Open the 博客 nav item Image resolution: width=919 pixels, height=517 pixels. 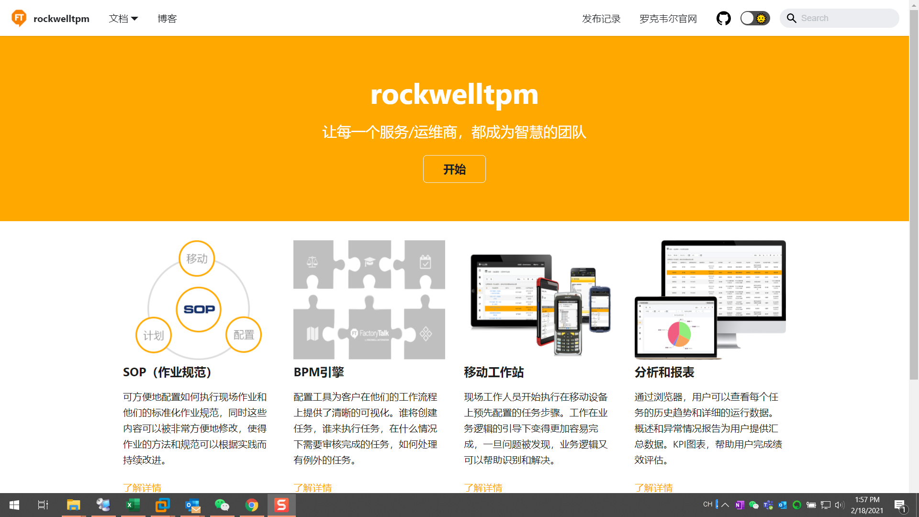[167, 19]
